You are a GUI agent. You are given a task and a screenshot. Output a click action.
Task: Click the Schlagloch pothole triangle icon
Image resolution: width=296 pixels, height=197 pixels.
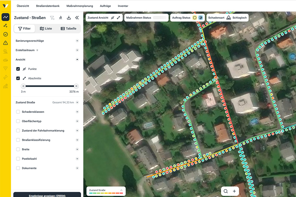coord(229,17)
